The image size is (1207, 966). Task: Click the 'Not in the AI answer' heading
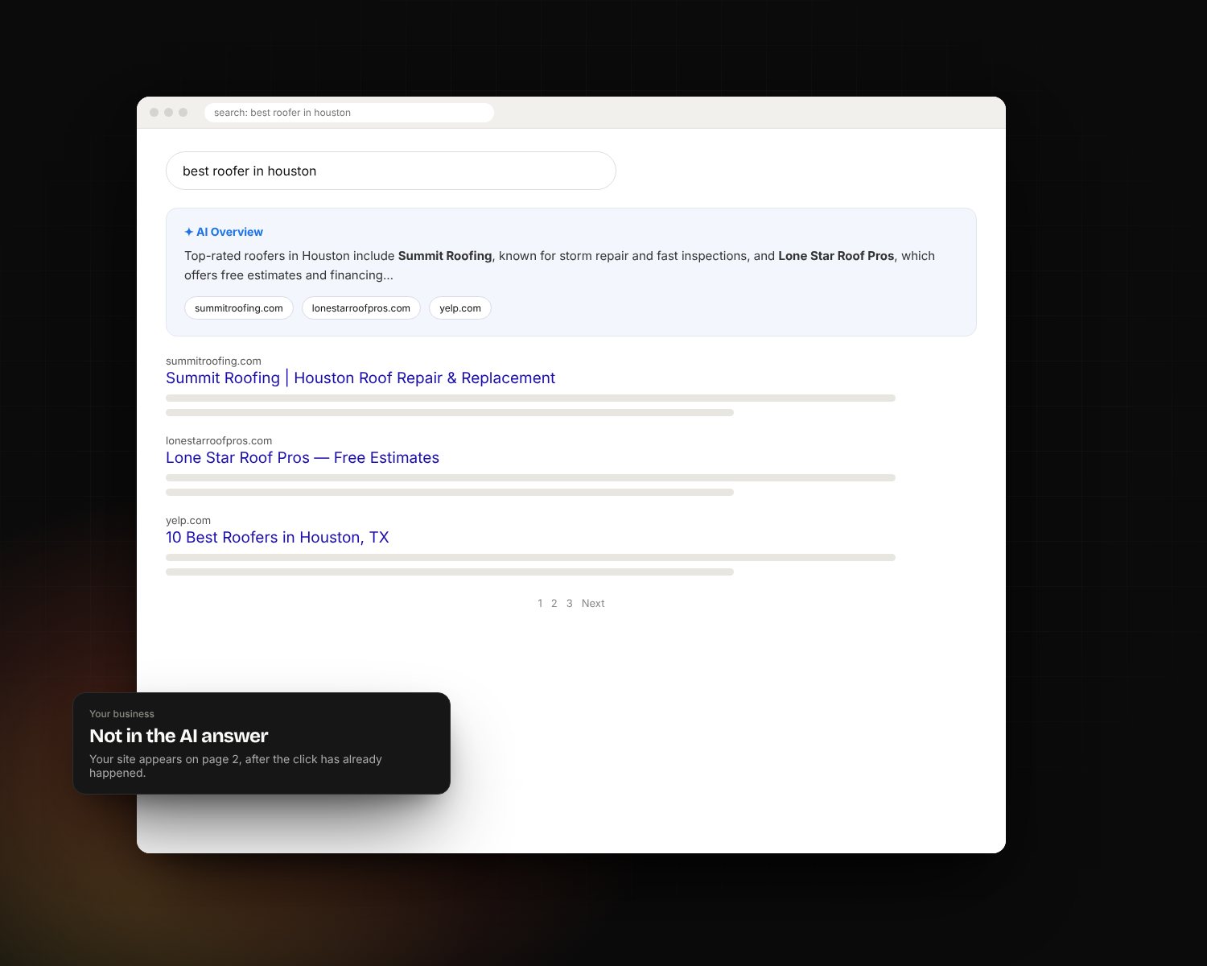179,736
